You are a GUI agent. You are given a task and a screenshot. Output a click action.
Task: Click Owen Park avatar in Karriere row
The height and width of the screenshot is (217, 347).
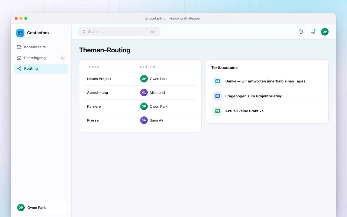click(x=144, y=106)
